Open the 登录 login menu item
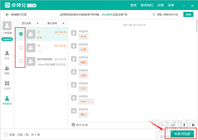198x140 pixels. [x=133, y=5]
